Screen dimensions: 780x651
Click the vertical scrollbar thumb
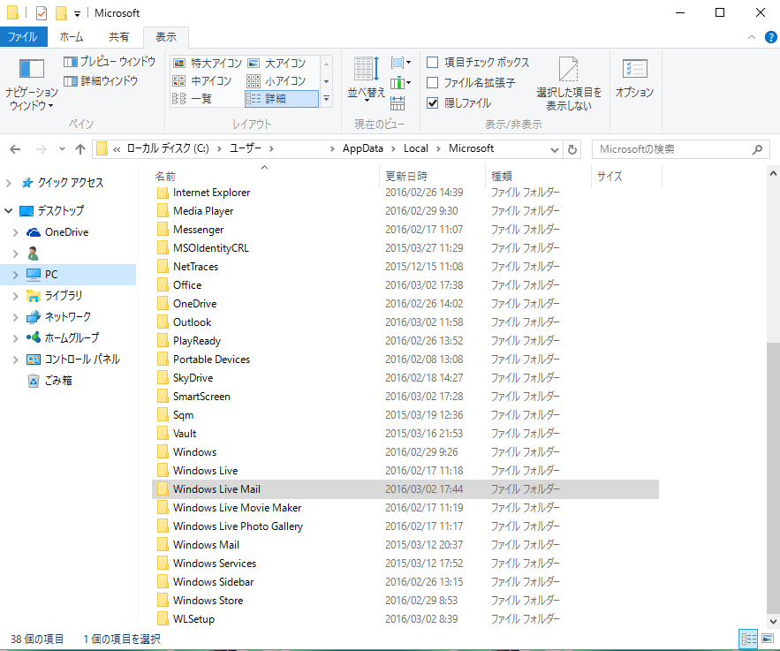(773, 478)
